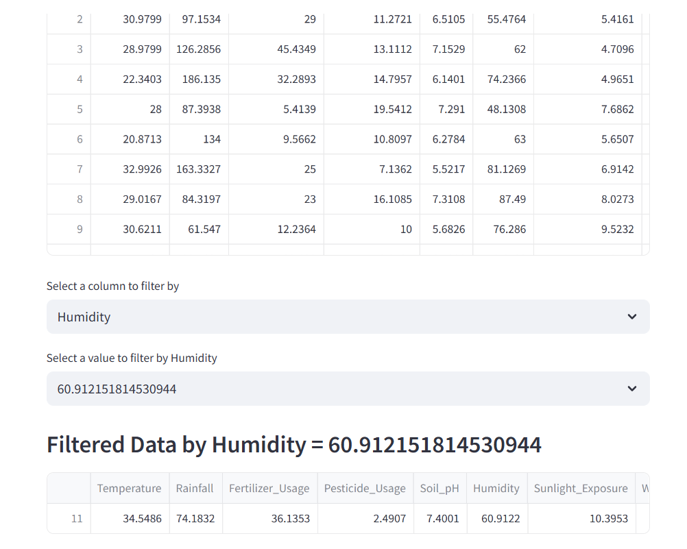Select row index 9 in the upper table

point(69,229)
